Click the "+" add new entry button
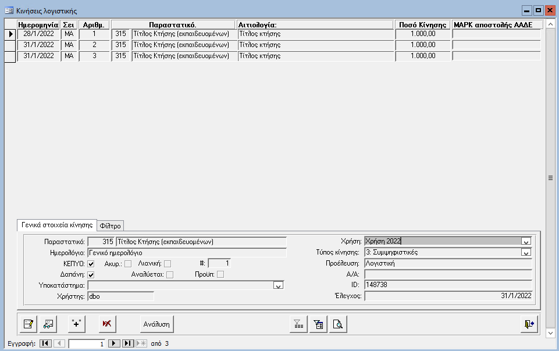This screenshot has width=559, height=351. [x=77, y=324]
